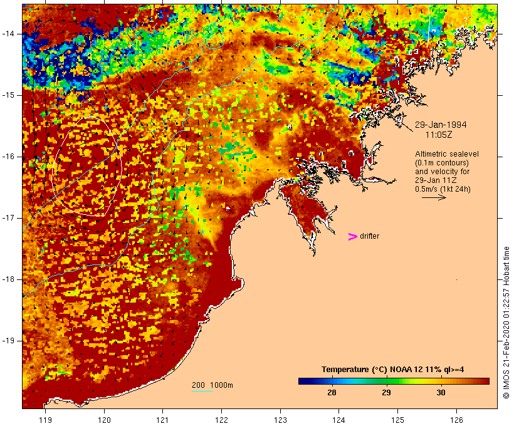This screenshot has height=426, width=514.
Task: Click the velocity scale arrow under 0.5m/s
Action: 434,197
